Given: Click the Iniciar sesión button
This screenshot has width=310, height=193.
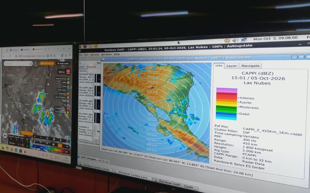Looking at the screenshot, I should [63, 63].
